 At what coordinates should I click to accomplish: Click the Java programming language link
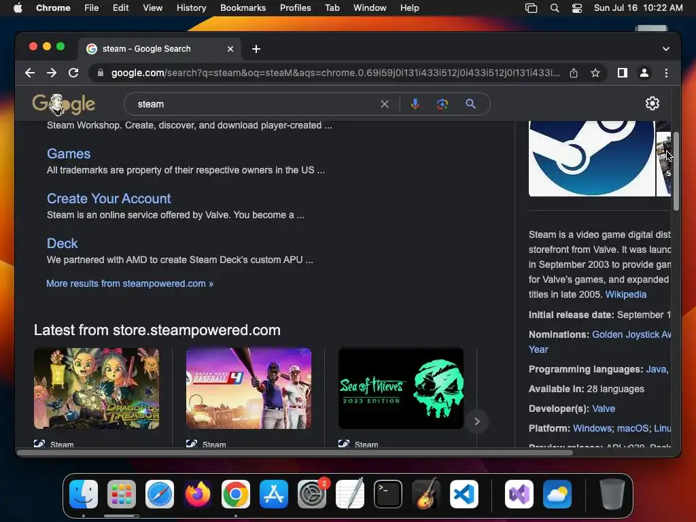click(656, 369)
